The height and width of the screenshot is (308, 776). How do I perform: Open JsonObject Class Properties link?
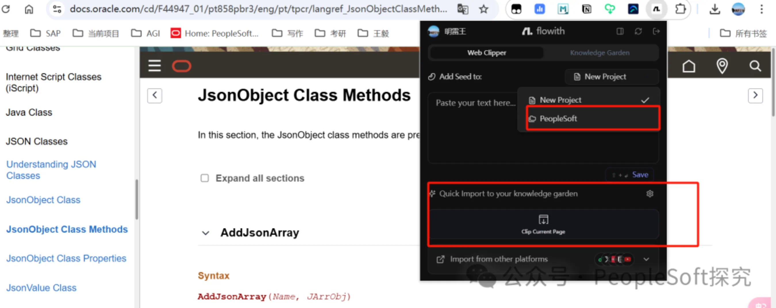[66, 258]
